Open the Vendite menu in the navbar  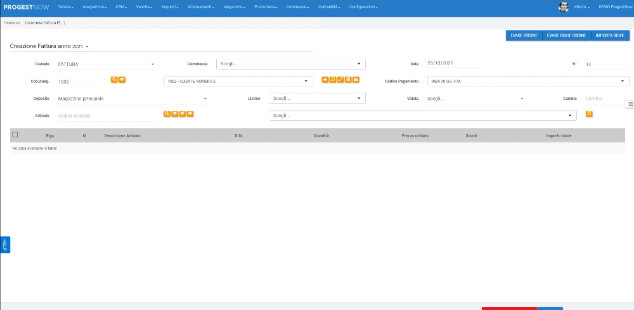coord(144,7)
